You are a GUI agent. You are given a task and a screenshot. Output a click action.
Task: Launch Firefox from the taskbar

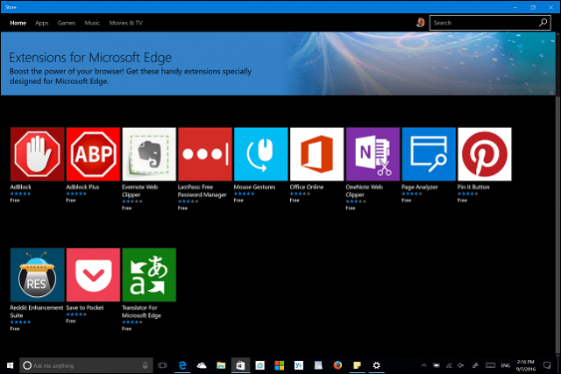(337, 365)
